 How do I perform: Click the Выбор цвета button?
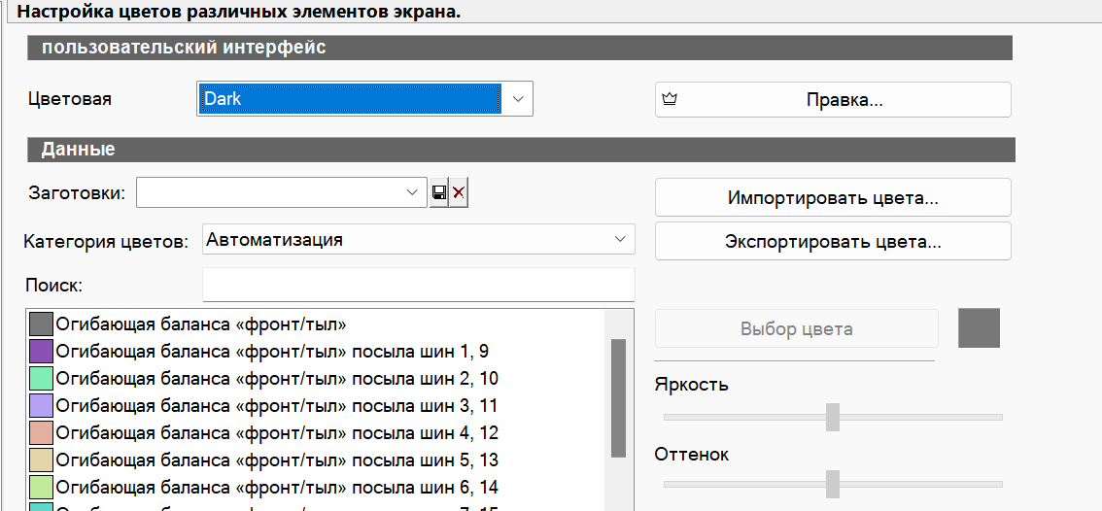point(796,328)
